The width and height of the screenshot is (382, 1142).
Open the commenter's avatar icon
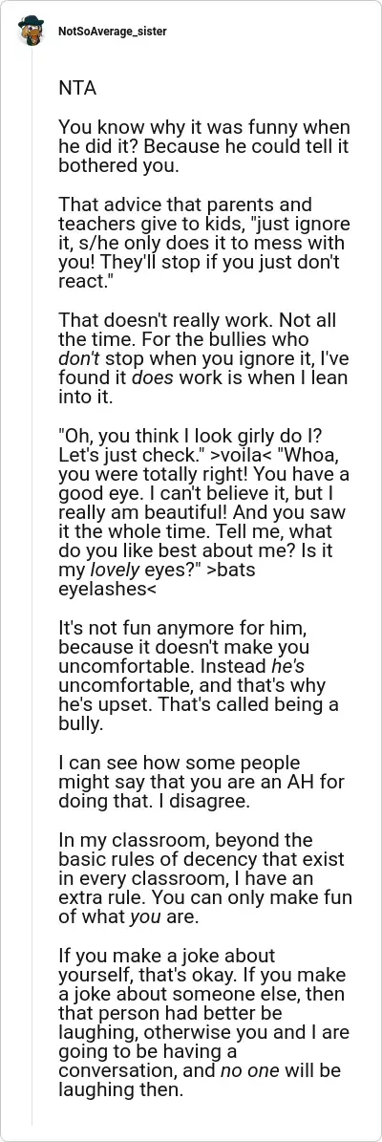pyautogui.click(x=32, y=32)
